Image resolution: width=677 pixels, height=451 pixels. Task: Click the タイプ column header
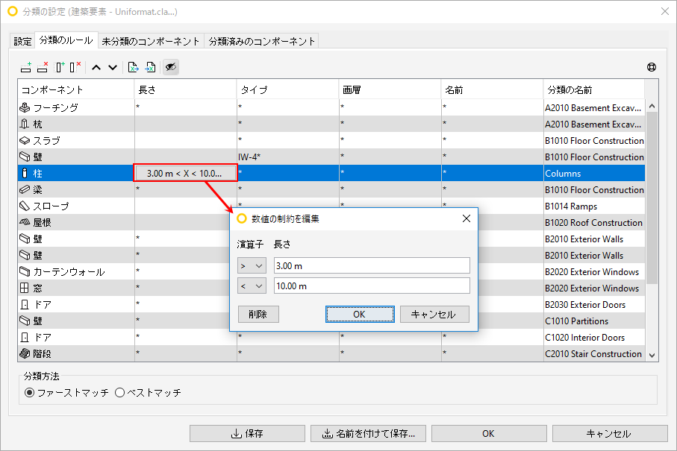click(288, 89)
